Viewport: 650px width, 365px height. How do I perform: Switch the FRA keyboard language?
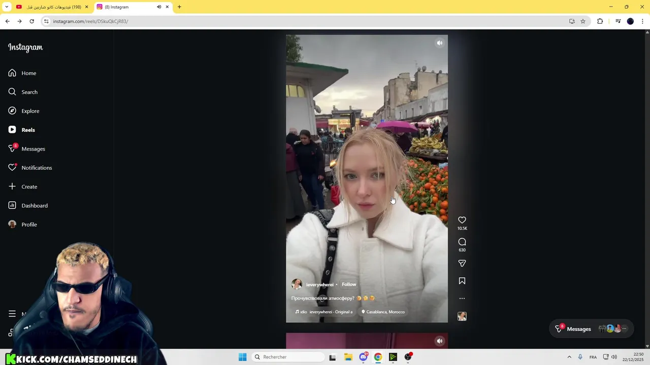[x=593, y=357]
